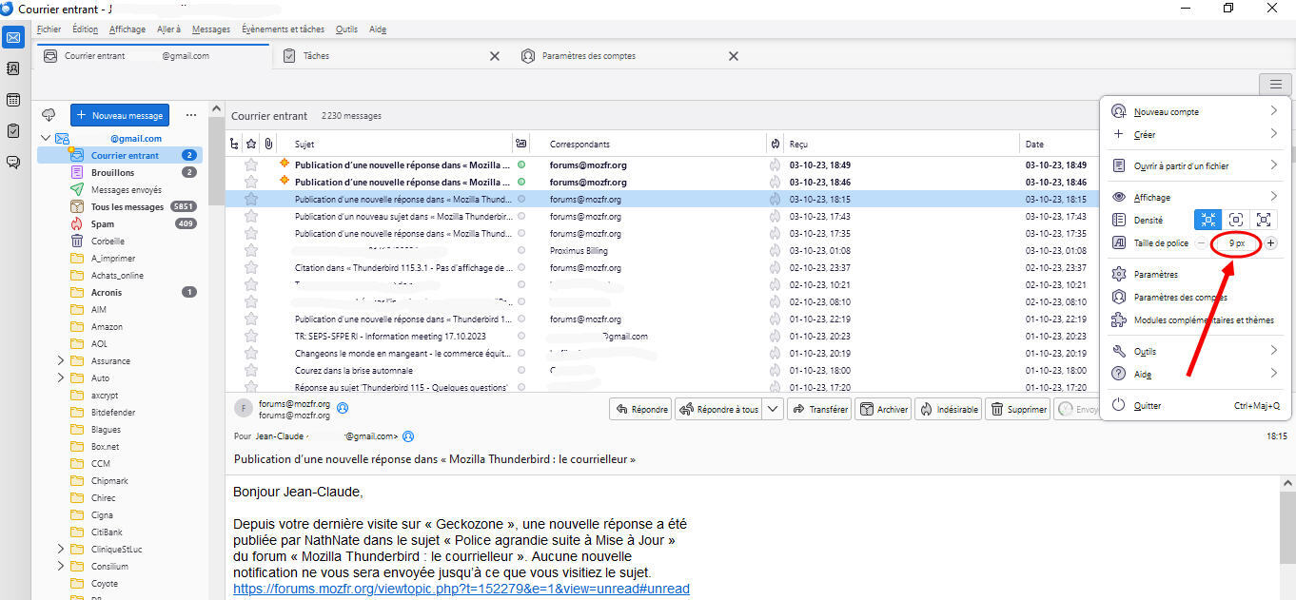
Task: Increase font size with plus button
Action: 1270,243
